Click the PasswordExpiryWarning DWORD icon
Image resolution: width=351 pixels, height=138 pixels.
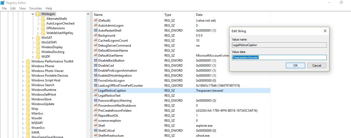[x=96, y=101]
